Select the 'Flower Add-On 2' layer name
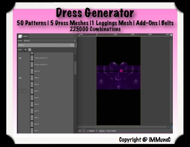Image resolution: width=190 pixels, height=147 pixels. [x=41, y=58]
